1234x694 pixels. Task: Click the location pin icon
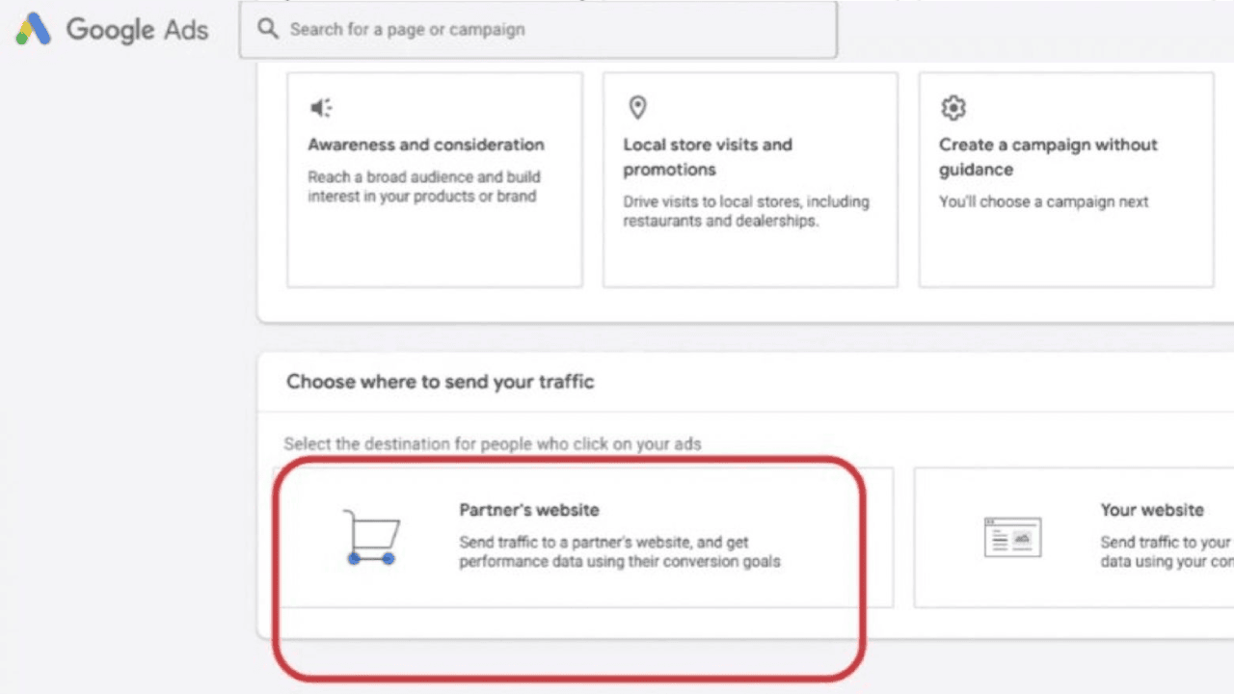tap(637, 107)
